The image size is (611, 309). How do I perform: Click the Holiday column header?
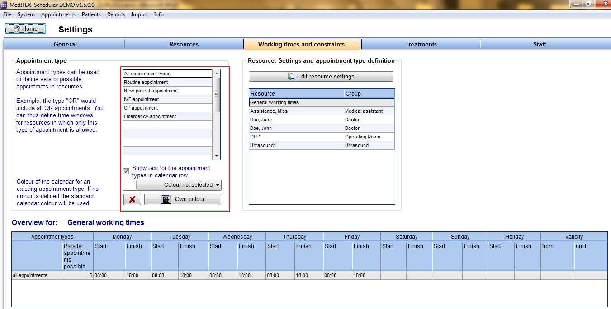tap(514, 236)
